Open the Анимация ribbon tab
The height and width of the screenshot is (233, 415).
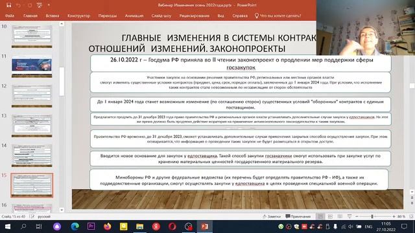pos(134,16)
